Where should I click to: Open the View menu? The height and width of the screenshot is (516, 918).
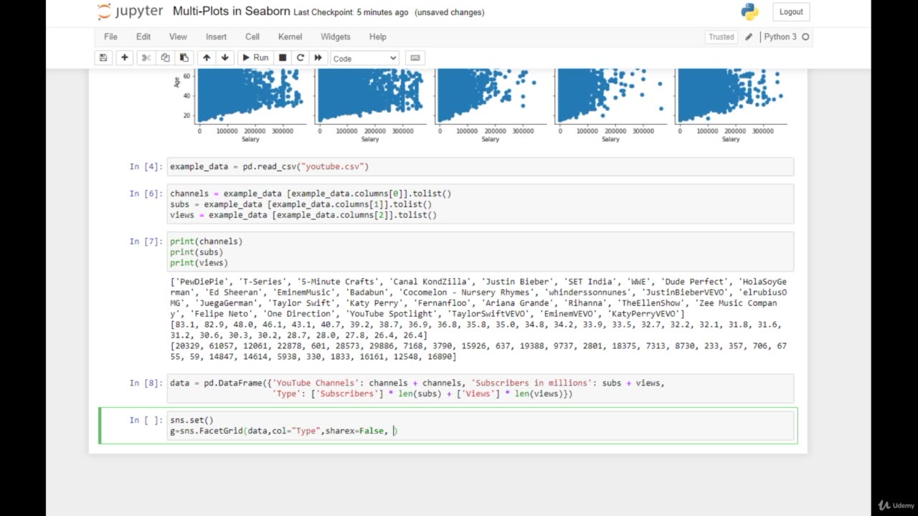pyautogui.click(x=178, y=37)
